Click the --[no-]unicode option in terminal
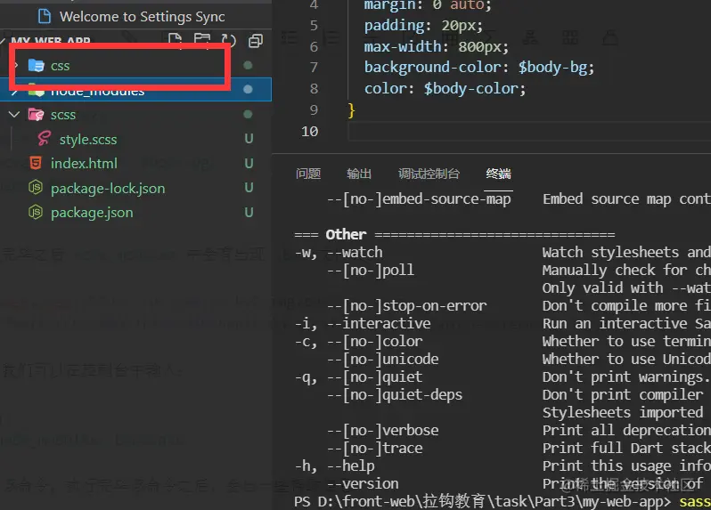The height and width of the screenshot is (510, 711). pyautogui.click(x=383, y=360)
